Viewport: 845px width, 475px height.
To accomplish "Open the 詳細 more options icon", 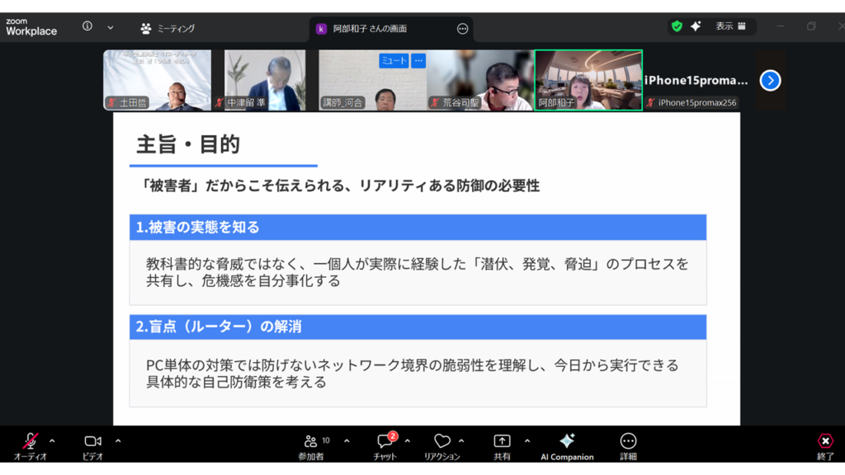I will (x=628, y=441).
